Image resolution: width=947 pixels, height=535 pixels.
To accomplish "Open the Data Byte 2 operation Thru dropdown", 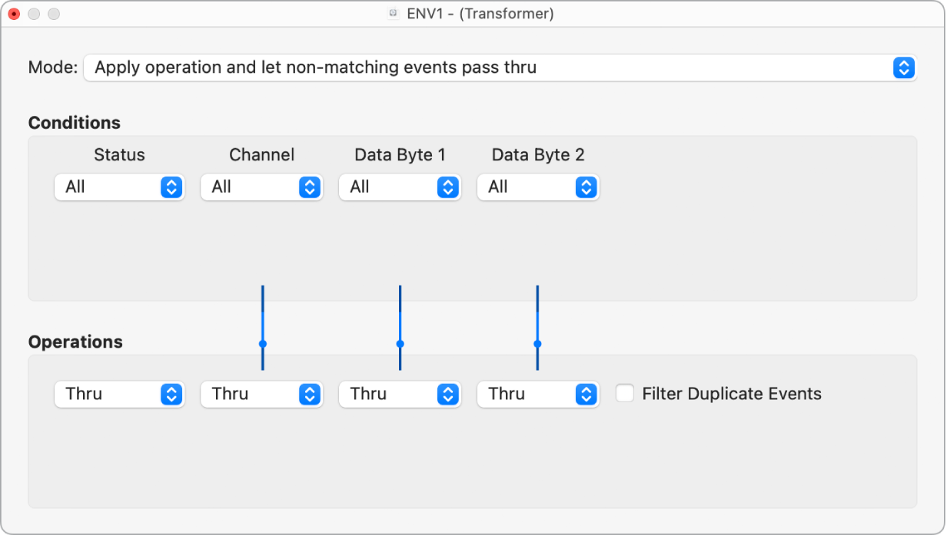I will (x=537, y=394).
